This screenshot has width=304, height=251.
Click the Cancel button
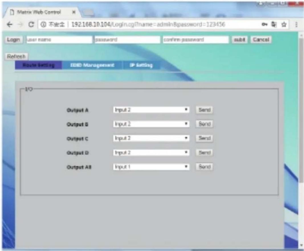coord(261,40)
